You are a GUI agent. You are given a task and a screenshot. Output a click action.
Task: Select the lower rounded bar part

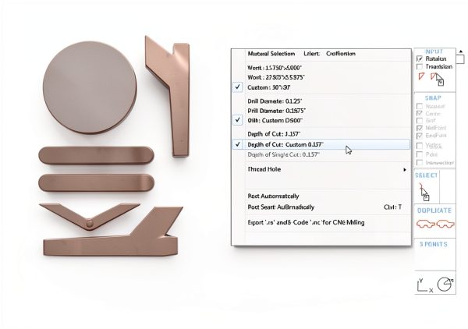[96, 182]
